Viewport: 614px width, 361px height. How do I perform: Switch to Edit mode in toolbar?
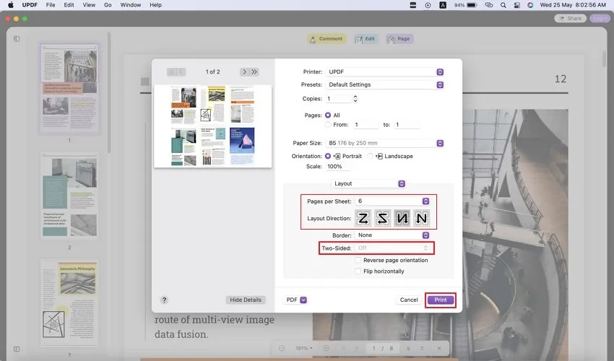pos(366,39)
